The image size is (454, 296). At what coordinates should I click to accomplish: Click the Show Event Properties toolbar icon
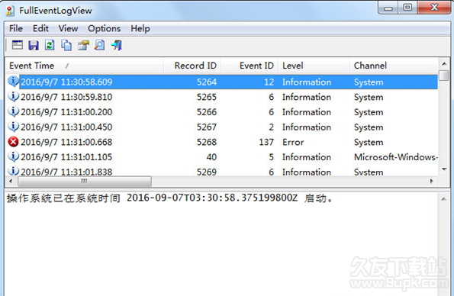pyautogui.click(x=18, y=45)
